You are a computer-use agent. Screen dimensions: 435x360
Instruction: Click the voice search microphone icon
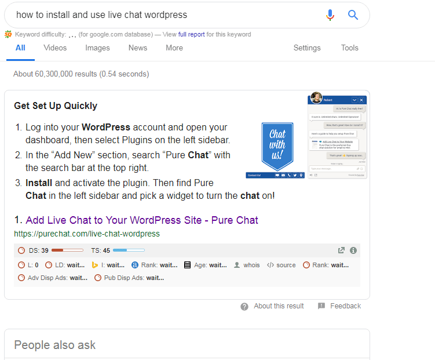330,15
